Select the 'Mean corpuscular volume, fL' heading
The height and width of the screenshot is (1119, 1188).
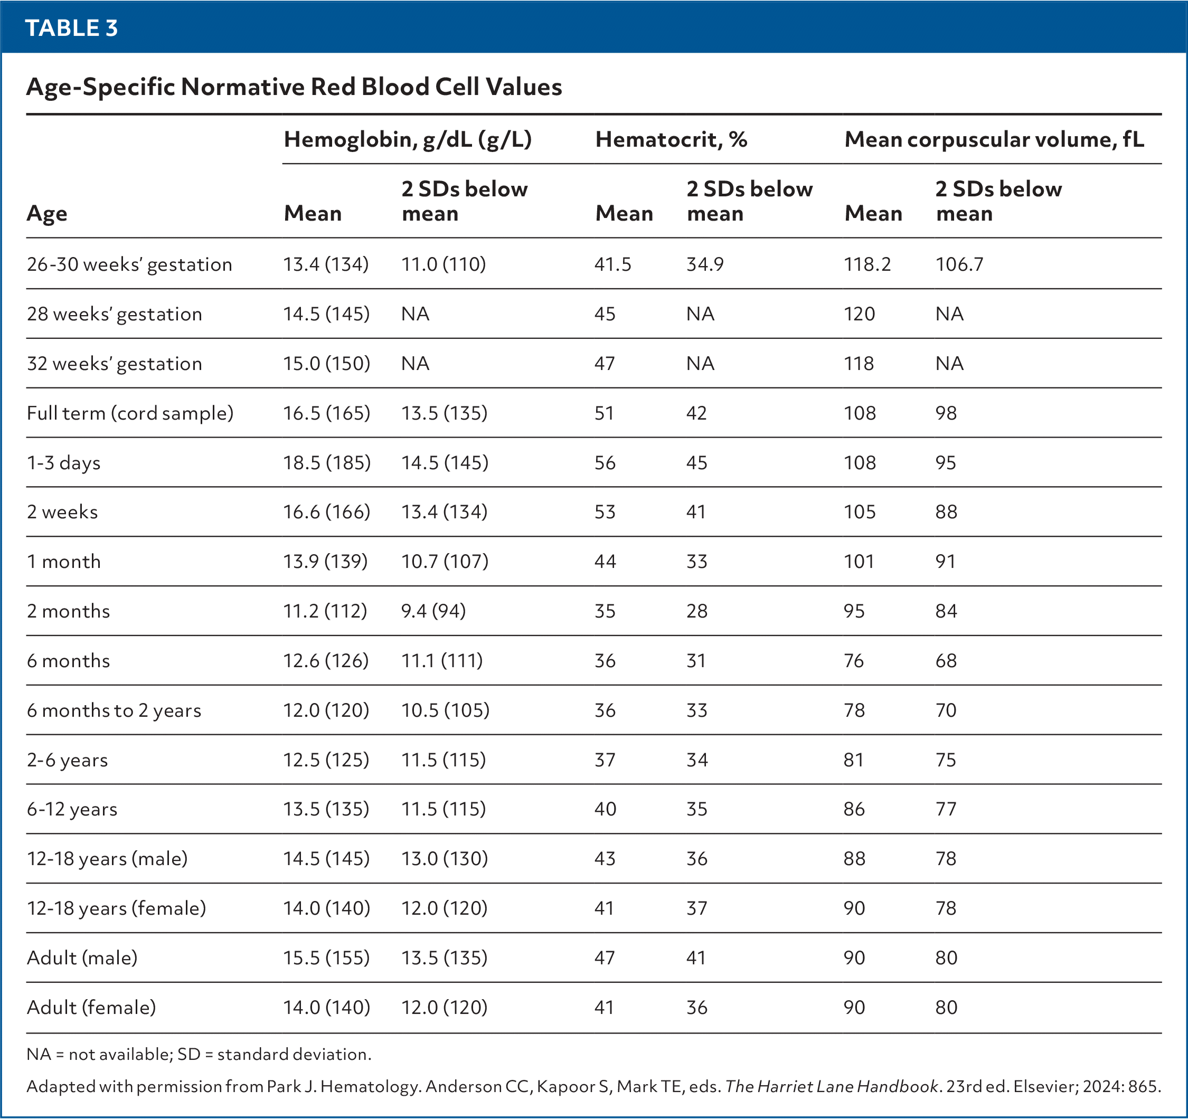[994, 140]
